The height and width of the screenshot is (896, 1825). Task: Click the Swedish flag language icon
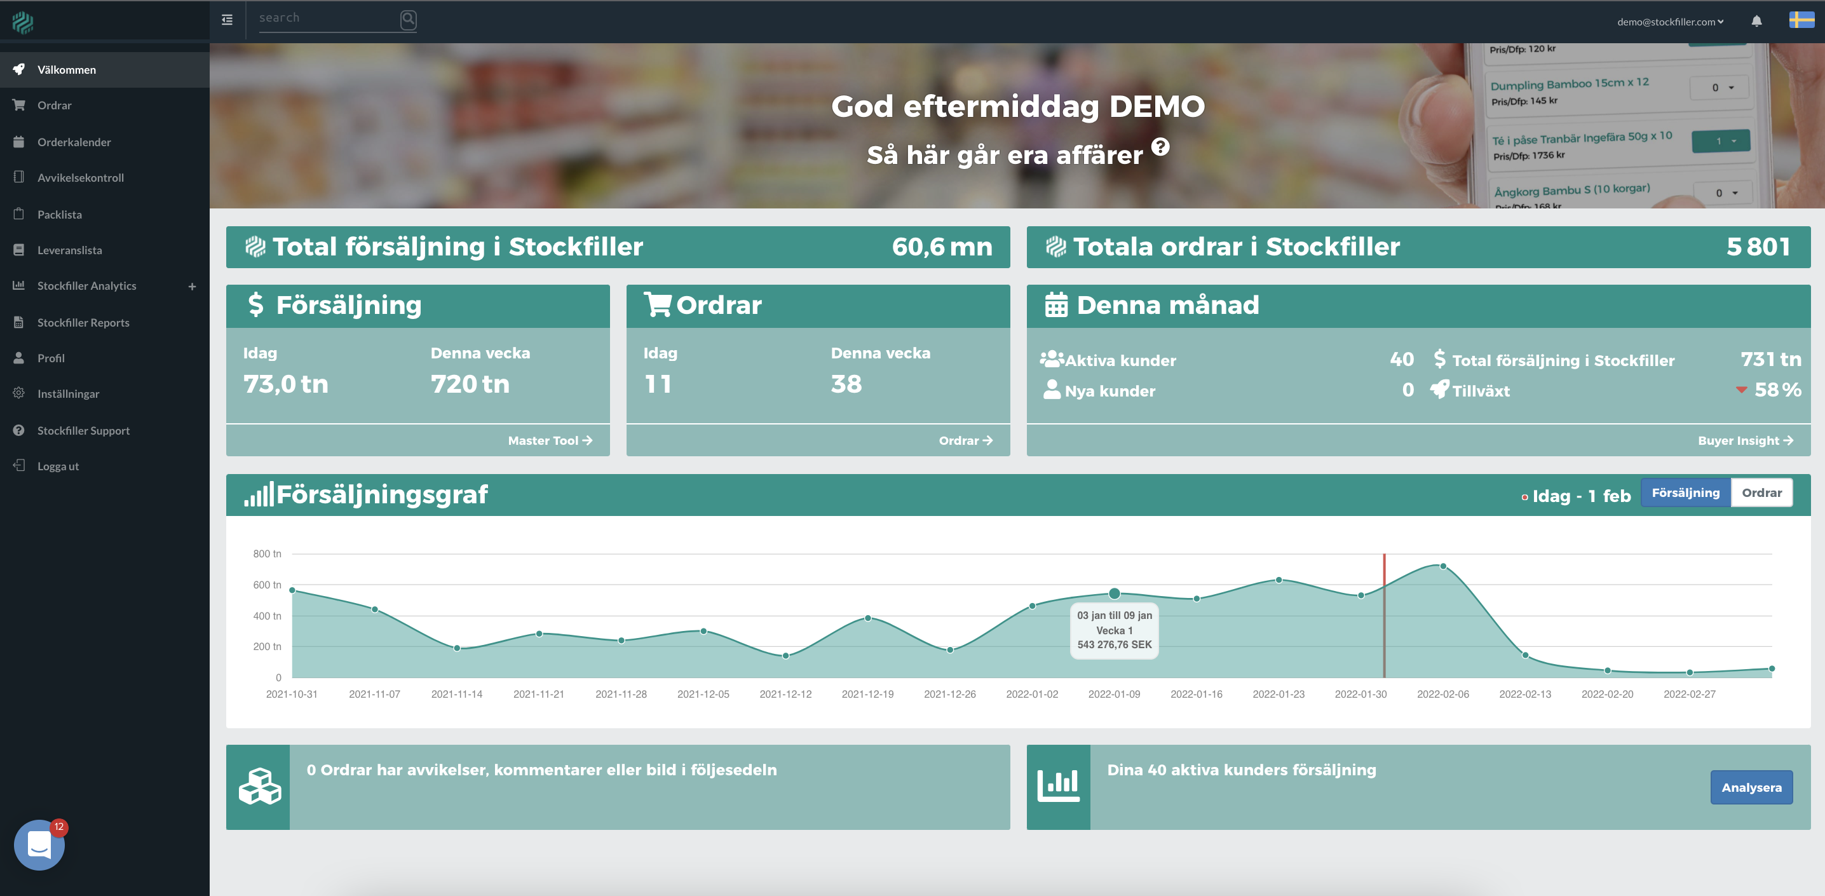click(1801, 20)
